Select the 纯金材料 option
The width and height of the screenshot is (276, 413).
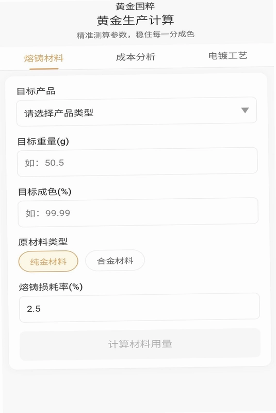click(48, 261)
